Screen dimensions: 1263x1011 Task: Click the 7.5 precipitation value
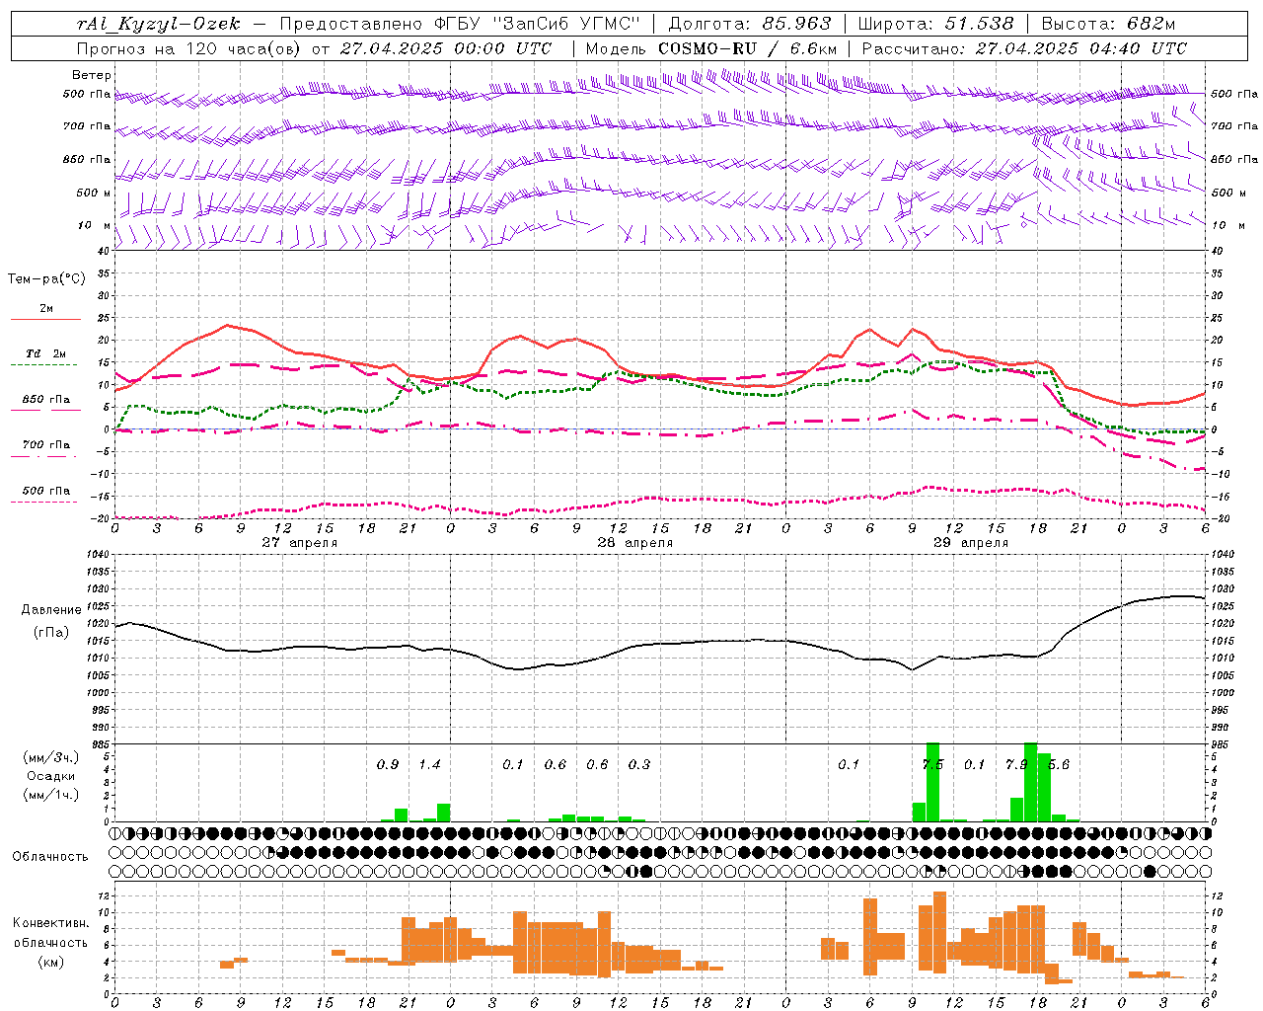[932, 765]
